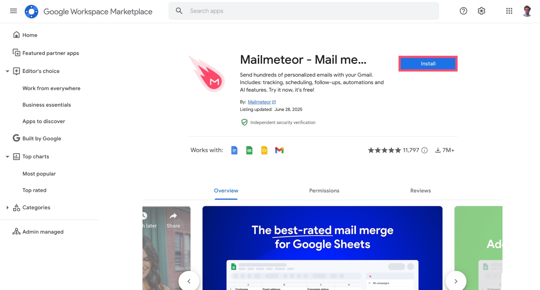Collapse the Editor's choice section
The height and width of the screenshot is (290, 540).
pos(7,71)
